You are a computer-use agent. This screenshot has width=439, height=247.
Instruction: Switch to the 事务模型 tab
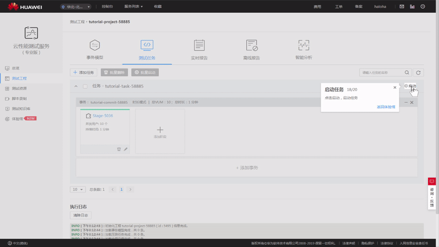click(x=94, y=49)
